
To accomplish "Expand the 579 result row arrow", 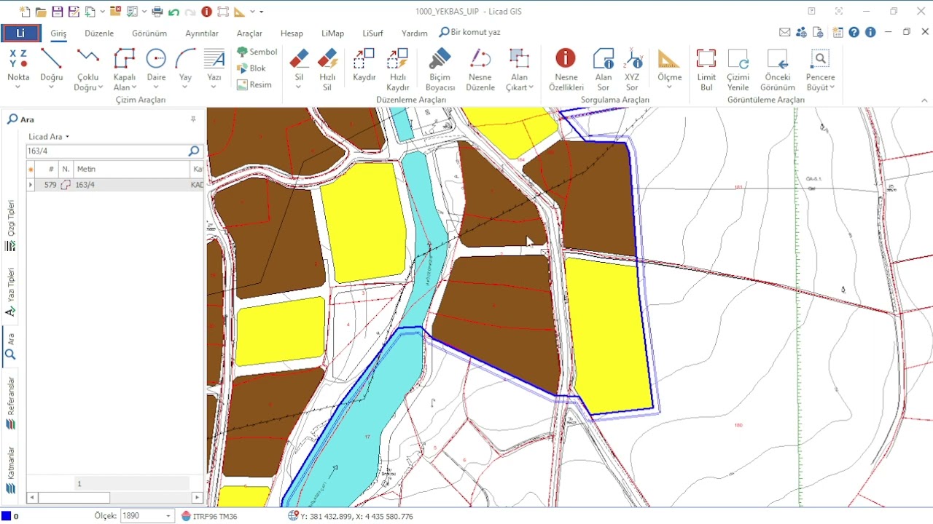I will point(31,185).
